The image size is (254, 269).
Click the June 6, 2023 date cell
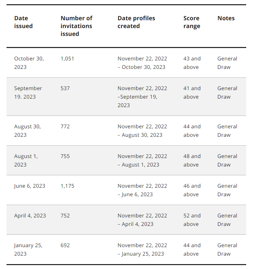[x=30, y=186]
